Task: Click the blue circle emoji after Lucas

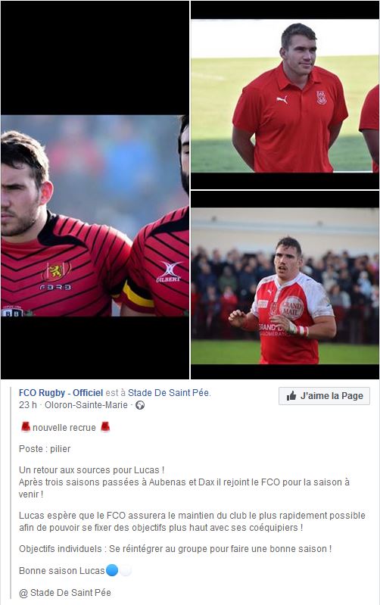Action: point(112,570)
